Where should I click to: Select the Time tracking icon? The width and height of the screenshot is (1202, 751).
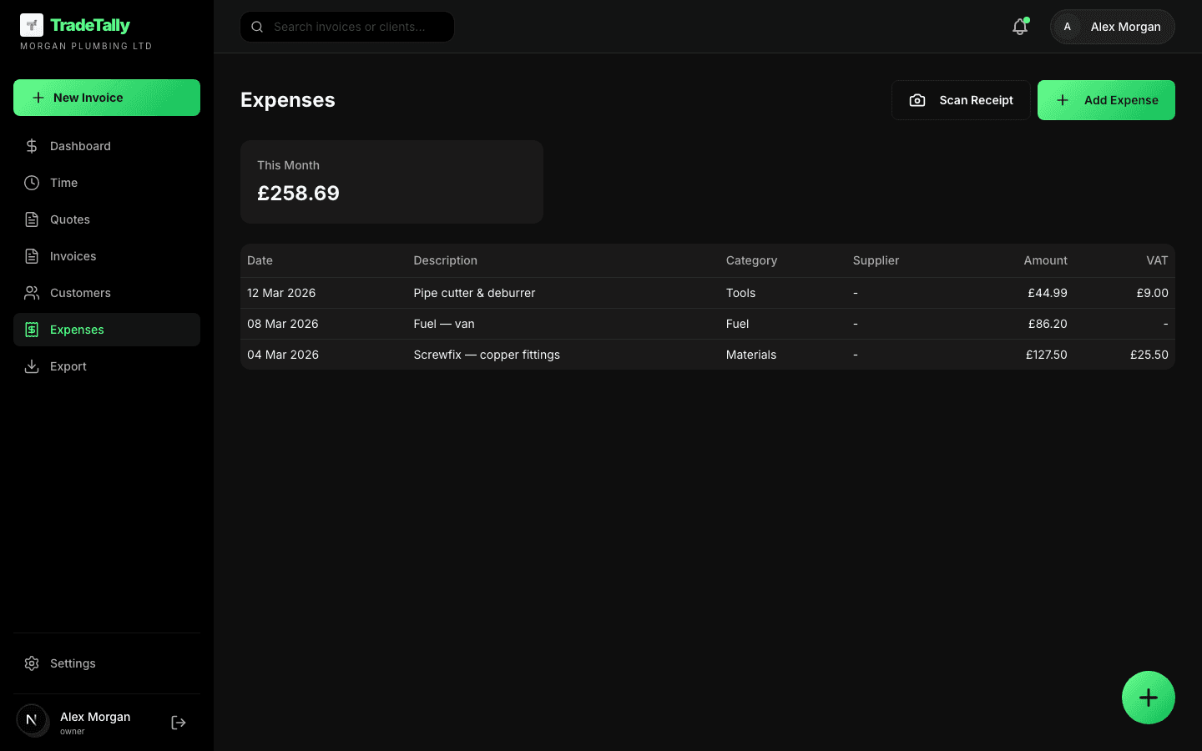[x=32, y=183]
